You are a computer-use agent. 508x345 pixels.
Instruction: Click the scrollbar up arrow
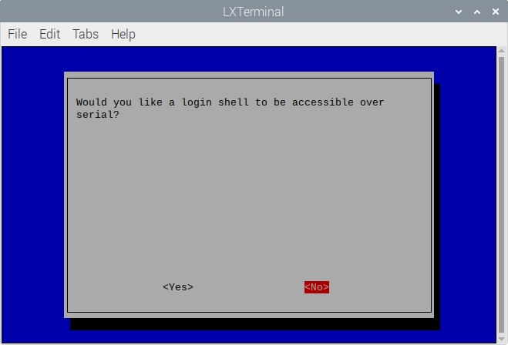tap(502, 51)
